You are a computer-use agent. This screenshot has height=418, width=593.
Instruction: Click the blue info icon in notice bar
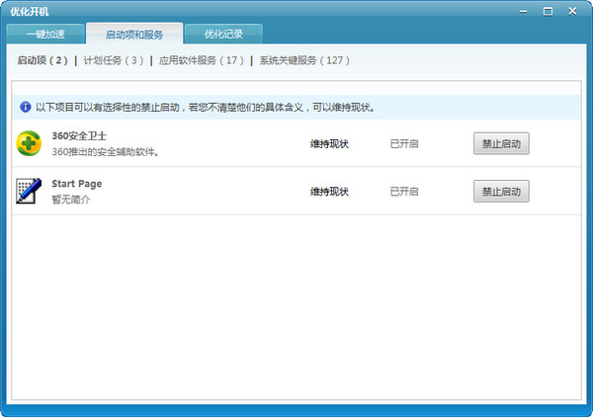pos(26,107)
